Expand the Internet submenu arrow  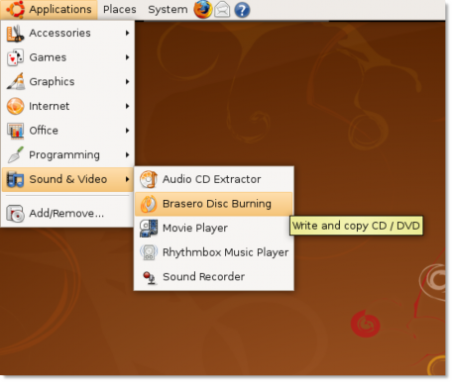click(127, 106)
